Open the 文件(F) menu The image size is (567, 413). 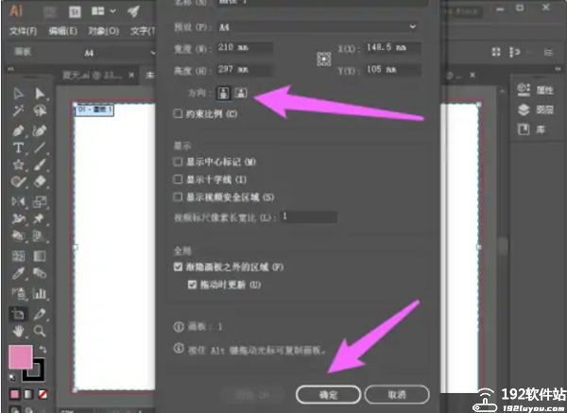pos(23,31)
